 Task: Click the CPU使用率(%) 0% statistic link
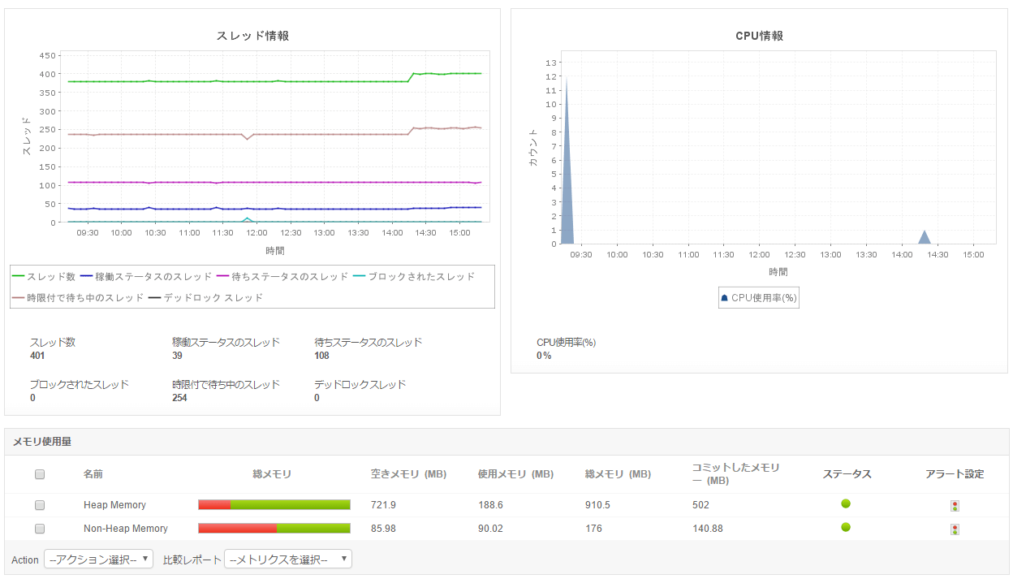click(544, 355)
